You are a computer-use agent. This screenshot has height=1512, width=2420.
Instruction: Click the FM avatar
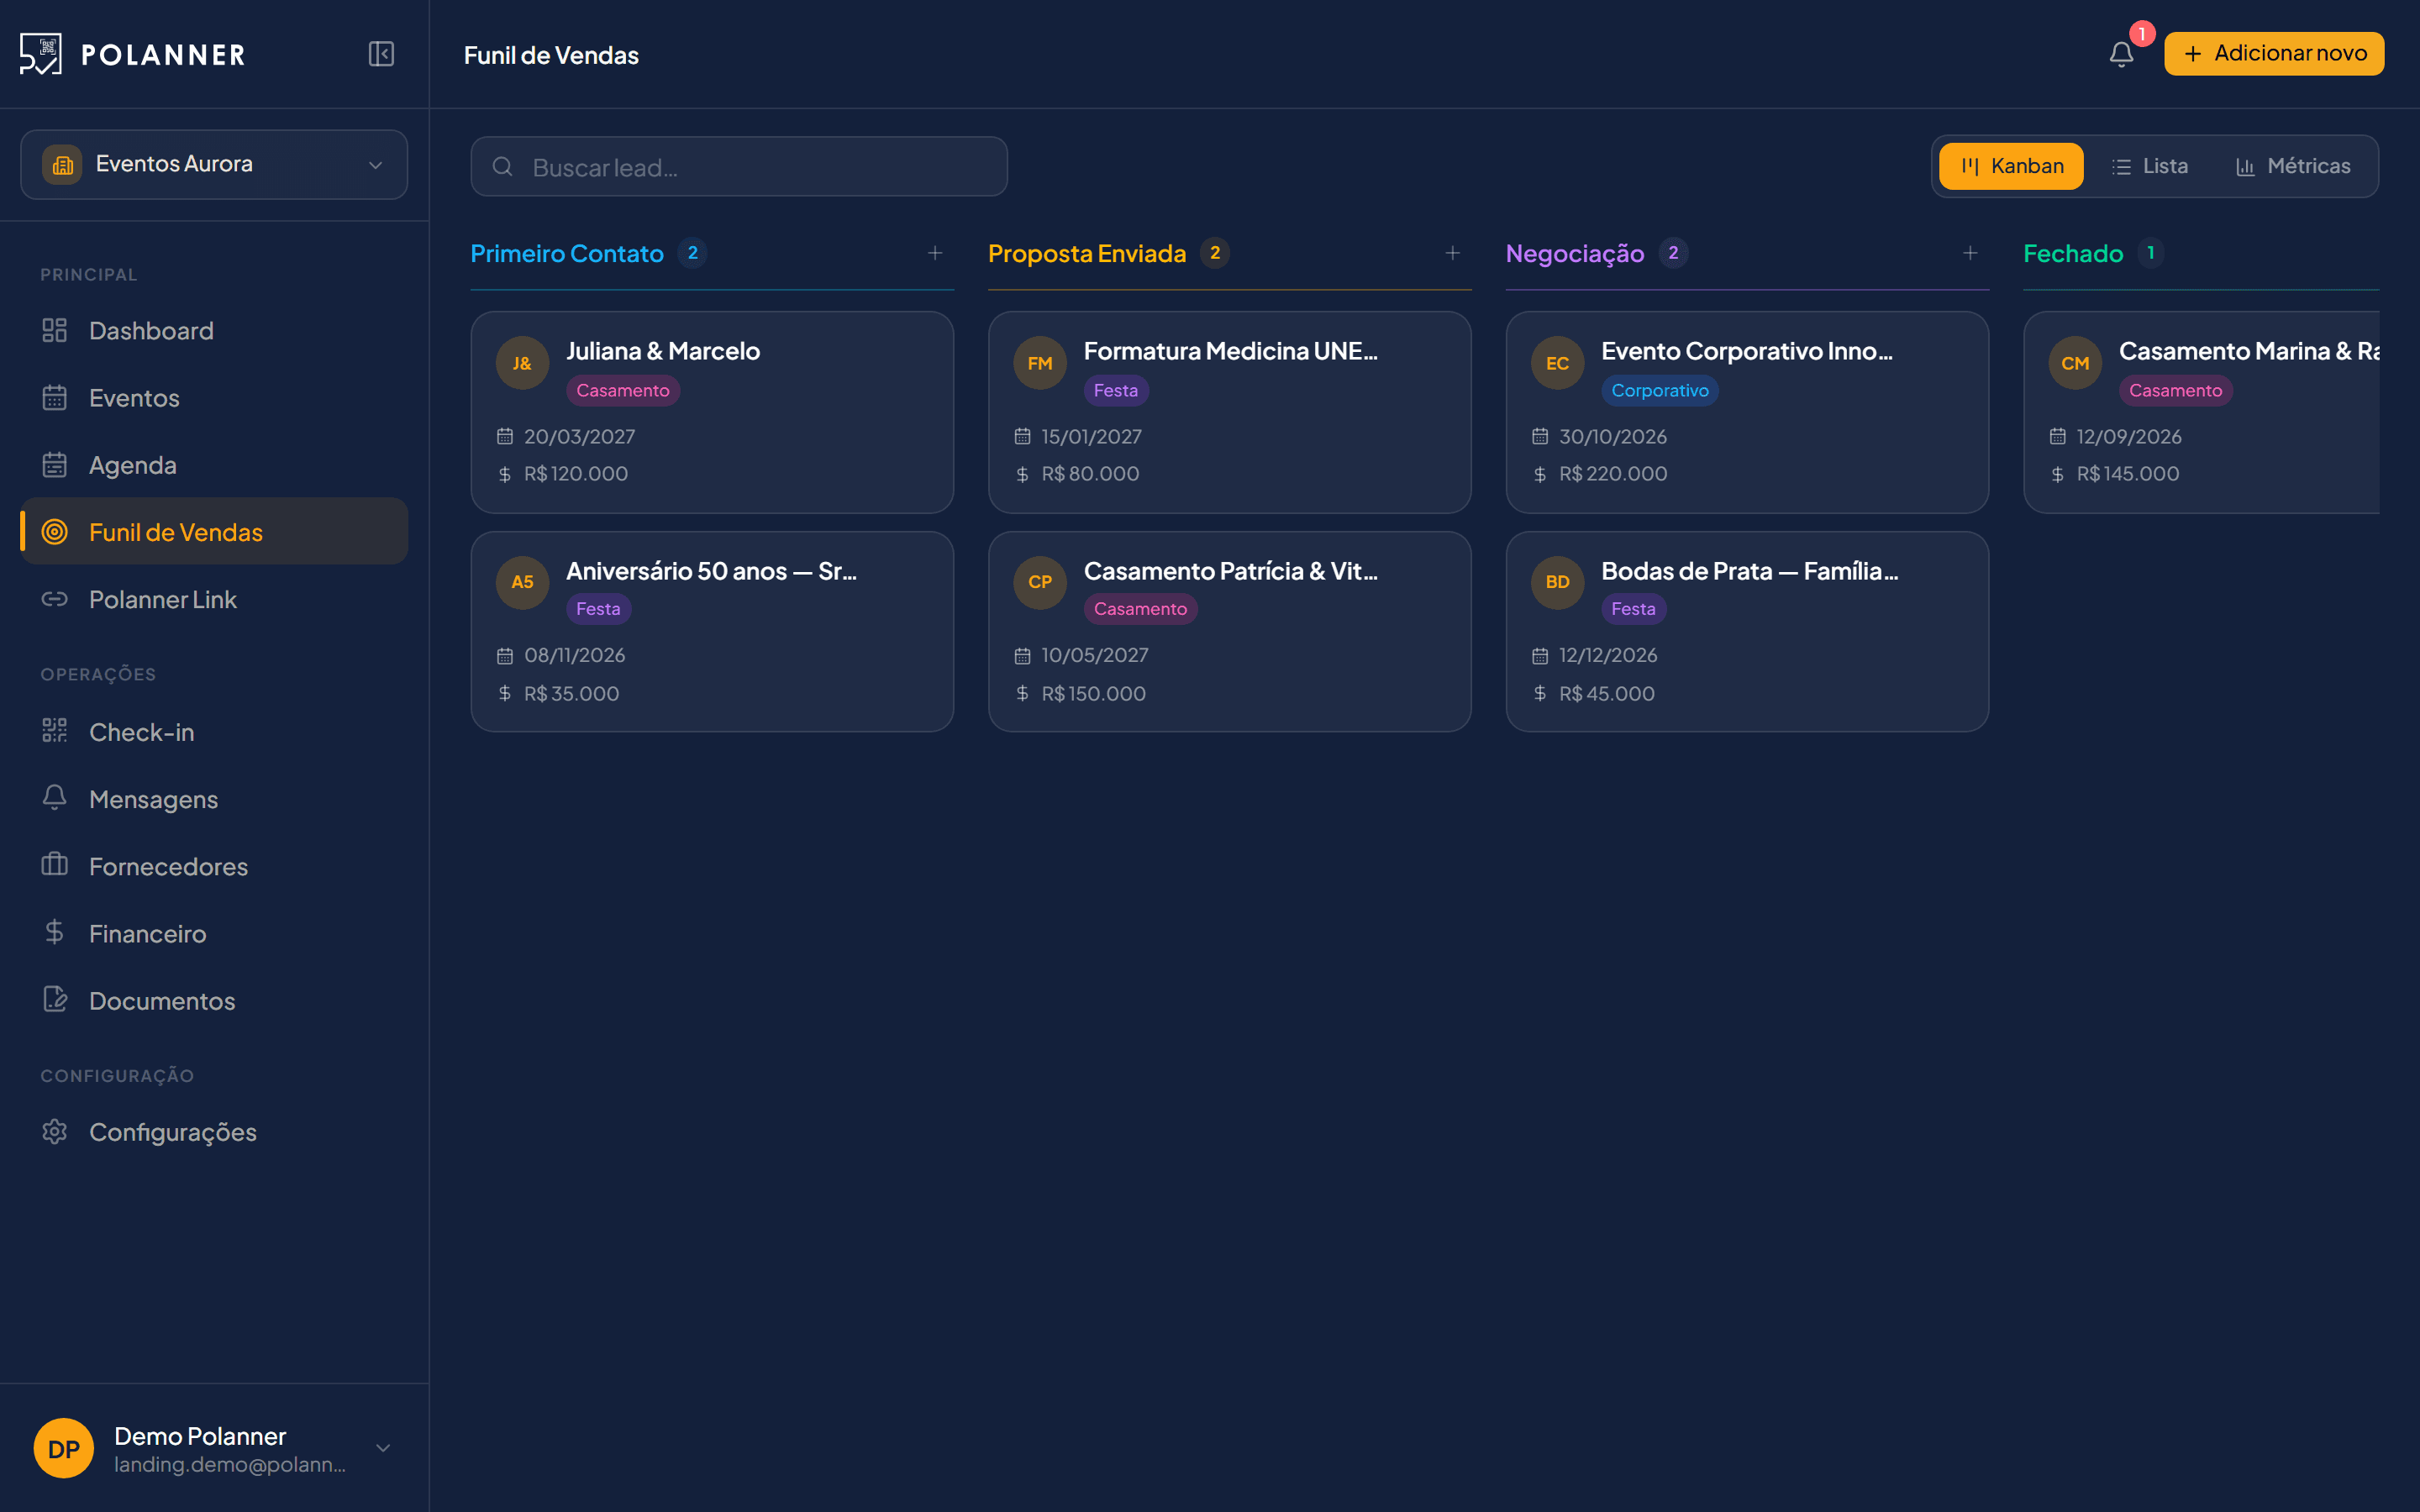coord(1040,363)
